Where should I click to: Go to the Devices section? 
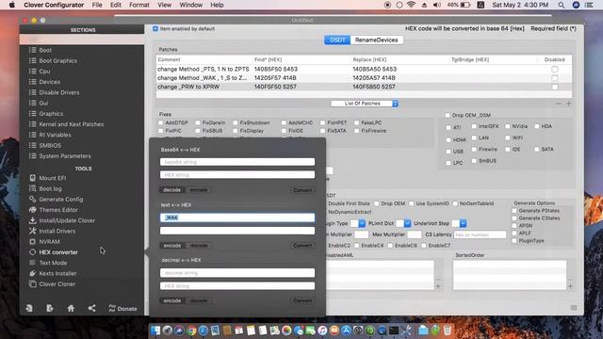(x=49, y=82)
